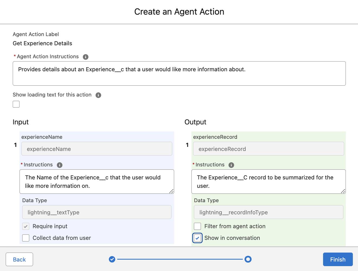
Task: Click the Finish button
Action: (x=338, y=259)
